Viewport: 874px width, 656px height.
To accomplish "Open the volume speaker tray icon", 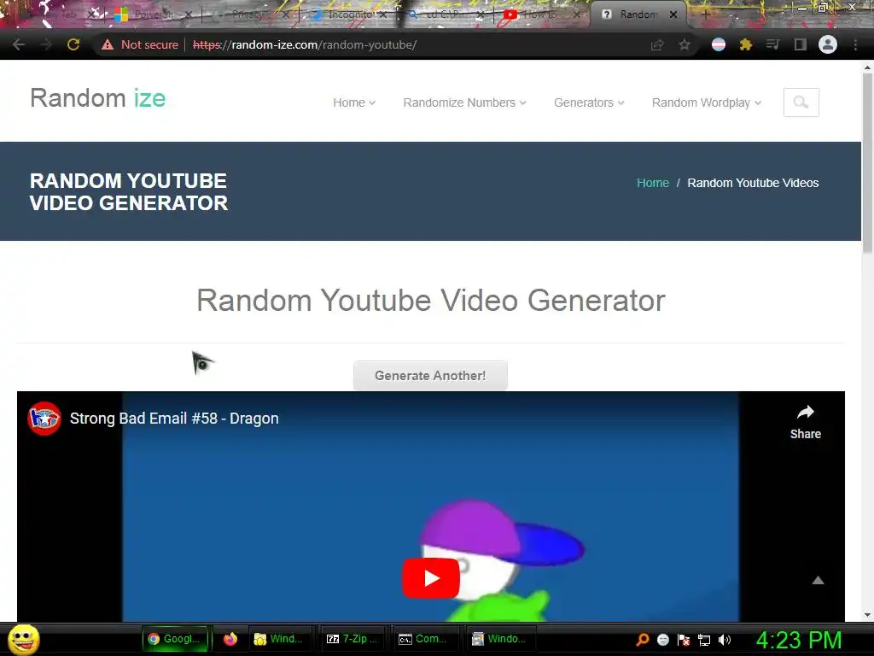I will pyautogui.click(x=725, y=639).
